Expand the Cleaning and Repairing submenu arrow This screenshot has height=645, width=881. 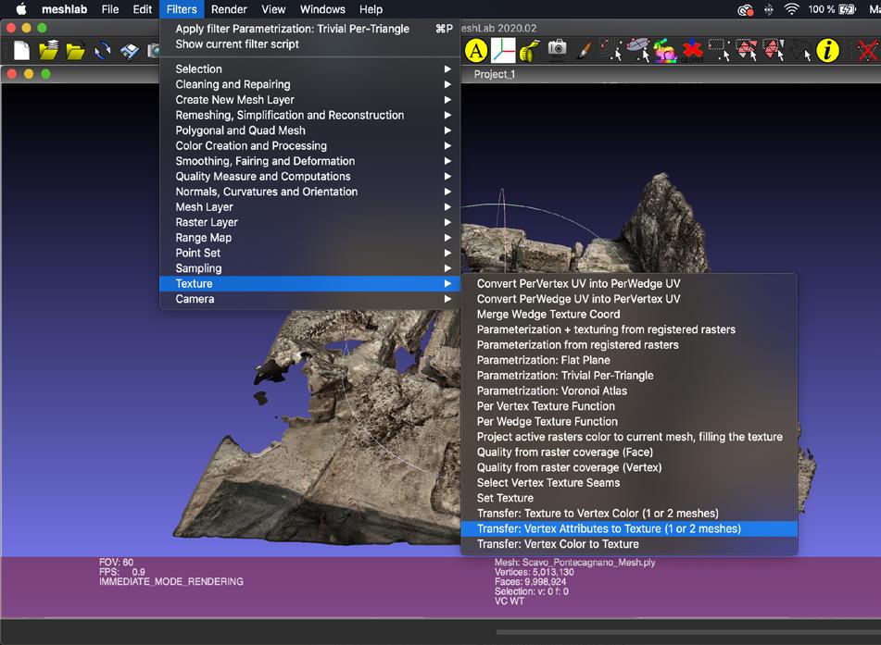coord(447,84)
